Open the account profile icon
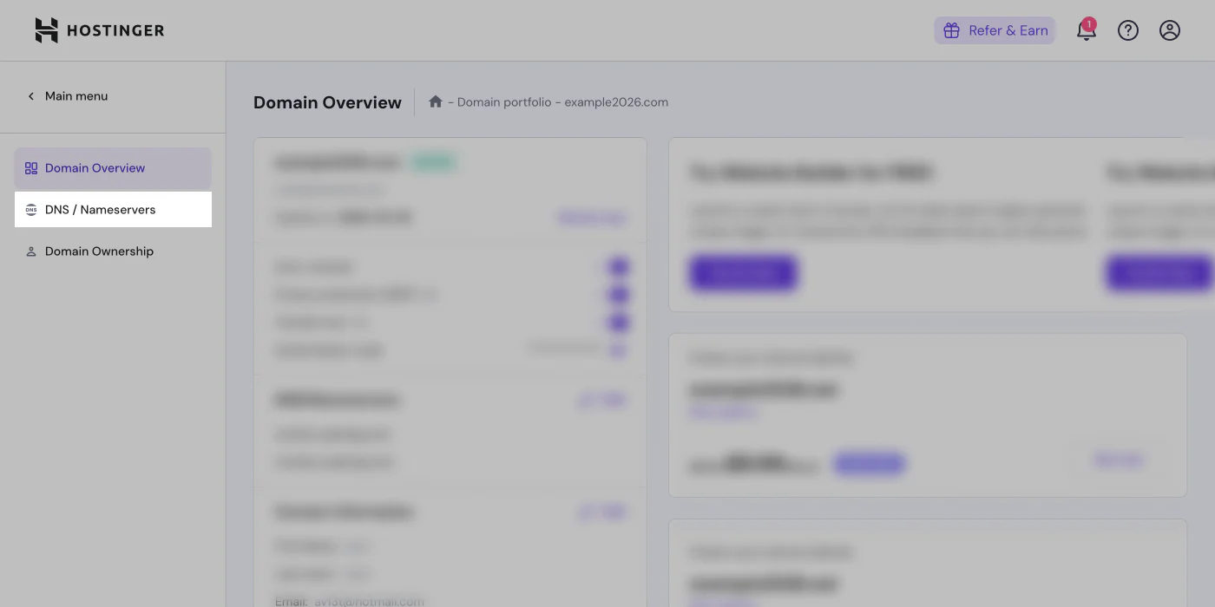Screen dimensions: 1215x607 pyautogui.click(x=1169, y=29)
